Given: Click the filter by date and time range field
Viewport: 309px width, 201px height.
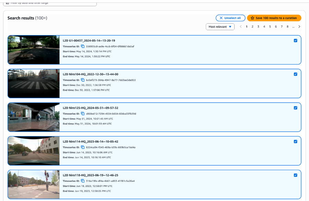Looking at the screenshot, I should coord(50,3).
